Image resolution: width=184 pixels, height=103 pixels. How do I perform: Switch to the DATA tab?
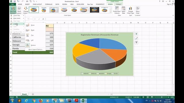57,4
